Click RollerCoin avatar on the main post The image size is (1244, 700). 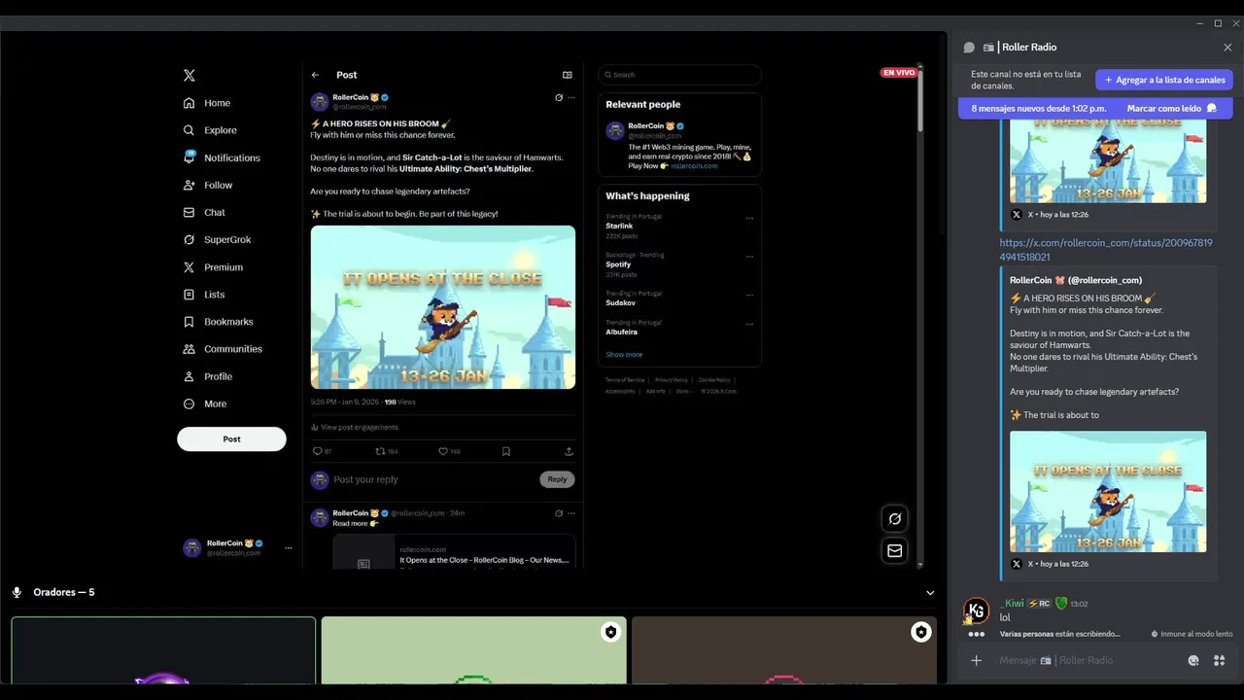320,102
